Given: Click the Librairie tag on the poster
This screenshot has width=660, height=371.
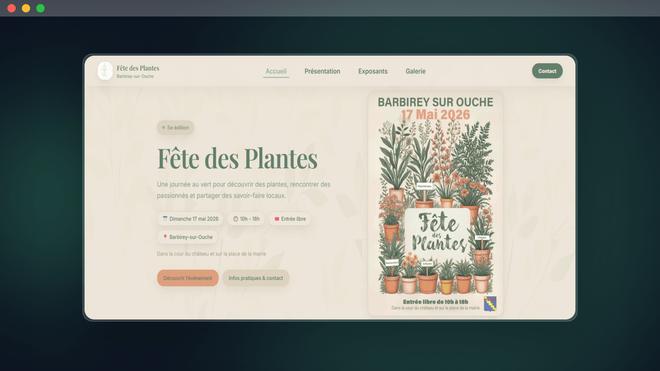Looking at the screenshot, I should 482,237.
